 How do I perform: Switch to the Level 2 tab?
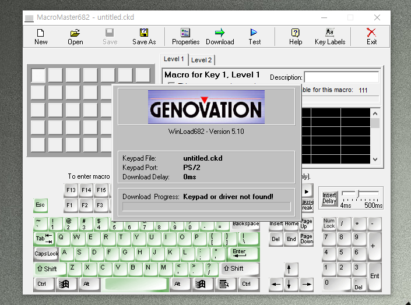point(202,60)
